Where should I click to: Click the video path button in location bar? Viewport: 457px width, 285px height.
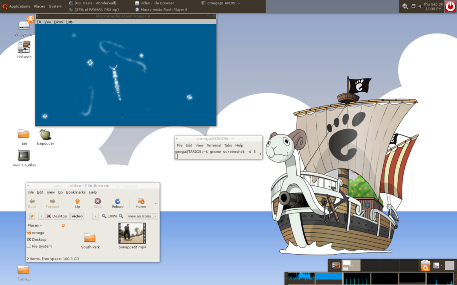point(77,216)
